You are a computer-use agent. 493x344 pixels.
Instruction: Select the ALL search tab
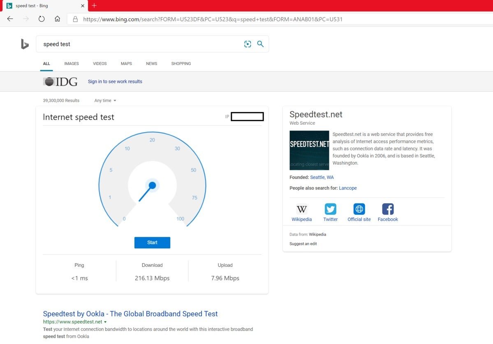click(46, 63)
